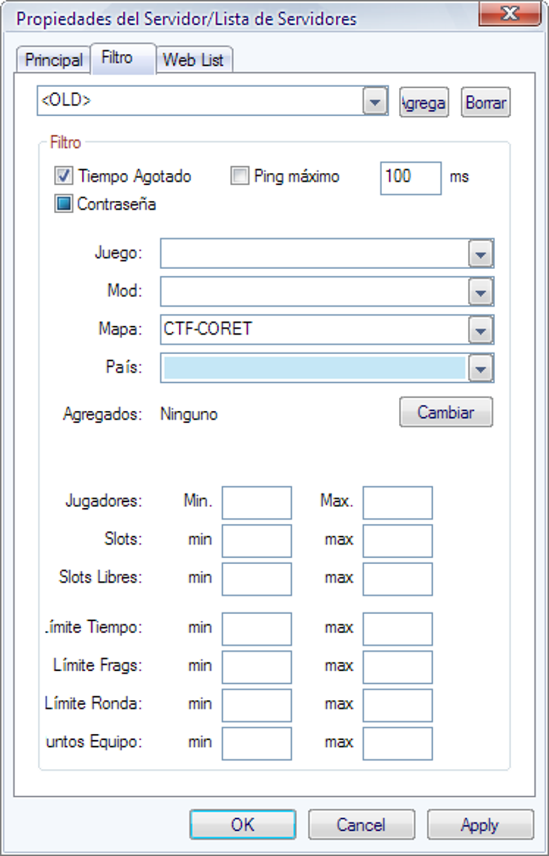Click the Cambiar button
Image resolution: width=549 pixels, height=856 pixels.
[x=446, y=412]
